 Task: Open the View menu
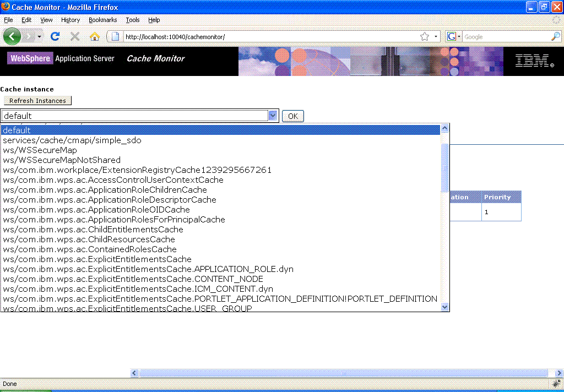point(46,20)
